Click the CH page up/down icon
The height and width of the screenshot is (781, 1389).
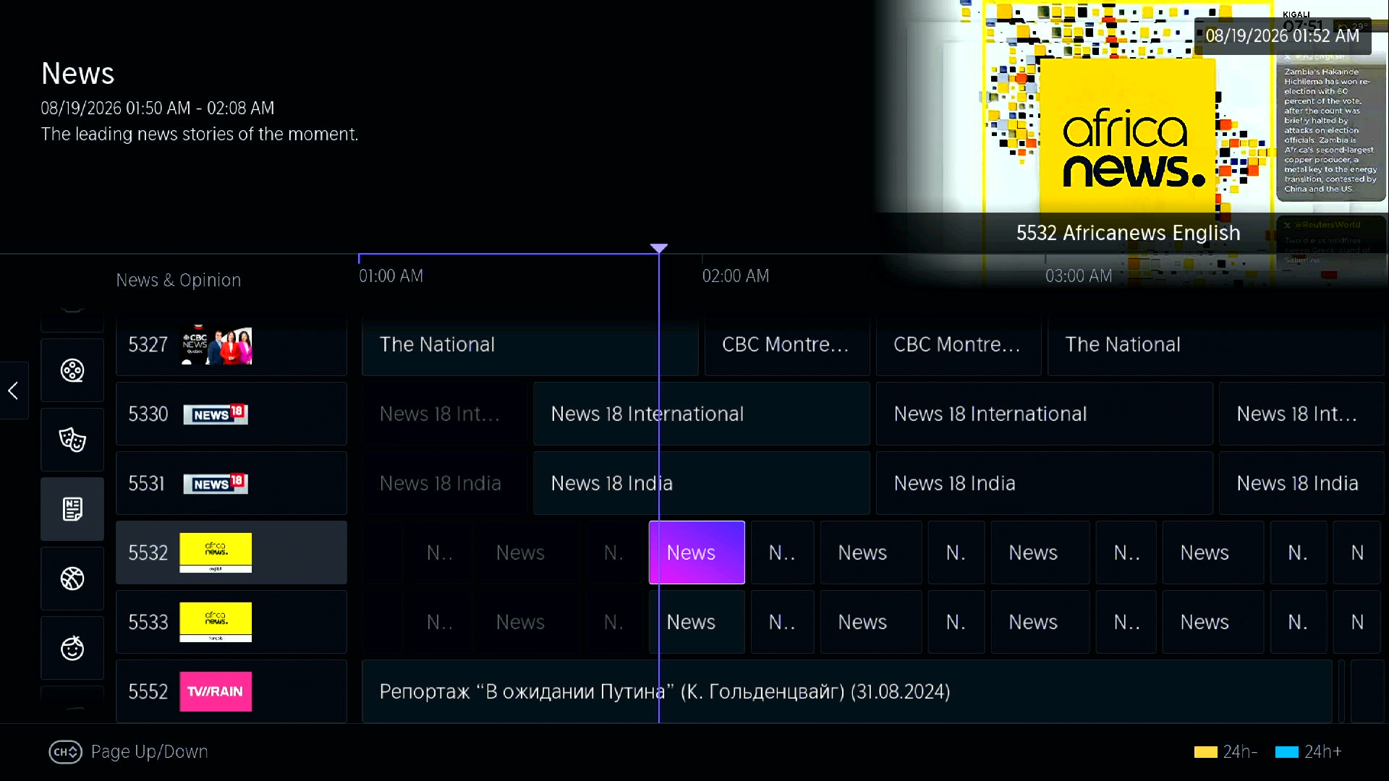click(65, 752)
